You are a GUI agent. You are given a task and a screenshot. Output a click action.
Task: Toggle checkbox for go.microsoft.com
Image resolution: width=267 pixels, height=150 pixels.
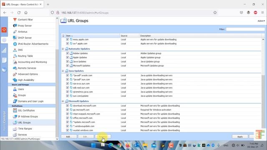point(68,110)
